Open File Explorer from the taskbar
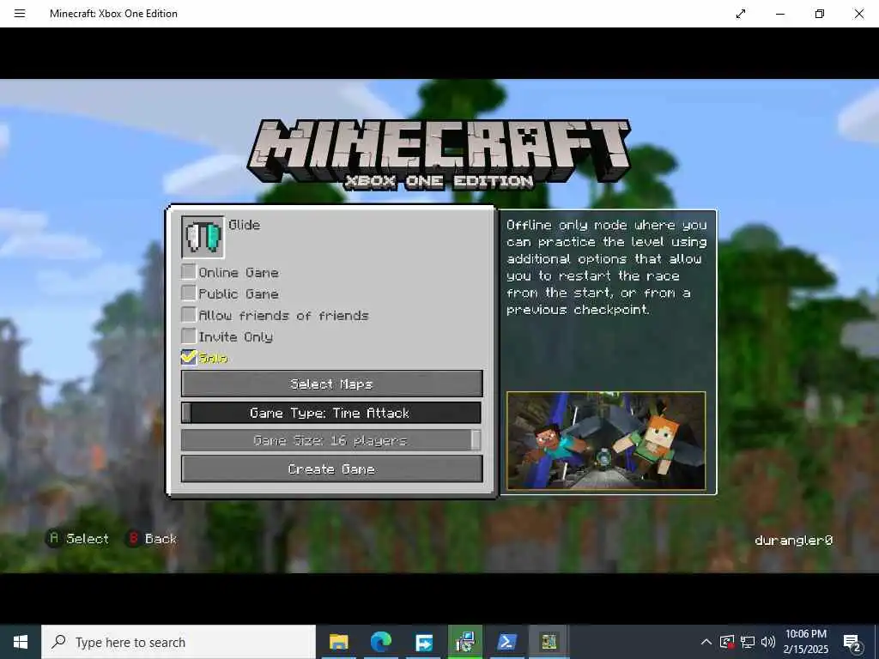 point(338,642)
